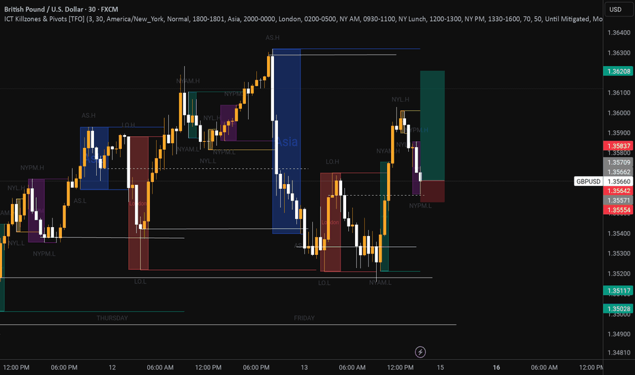Click date 16 on the time axis
Image resolution: width=635 pixels, height=375 pixels.
(x=496, y=367)
